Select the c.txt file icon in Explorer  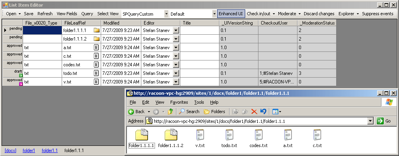[317, 135]
